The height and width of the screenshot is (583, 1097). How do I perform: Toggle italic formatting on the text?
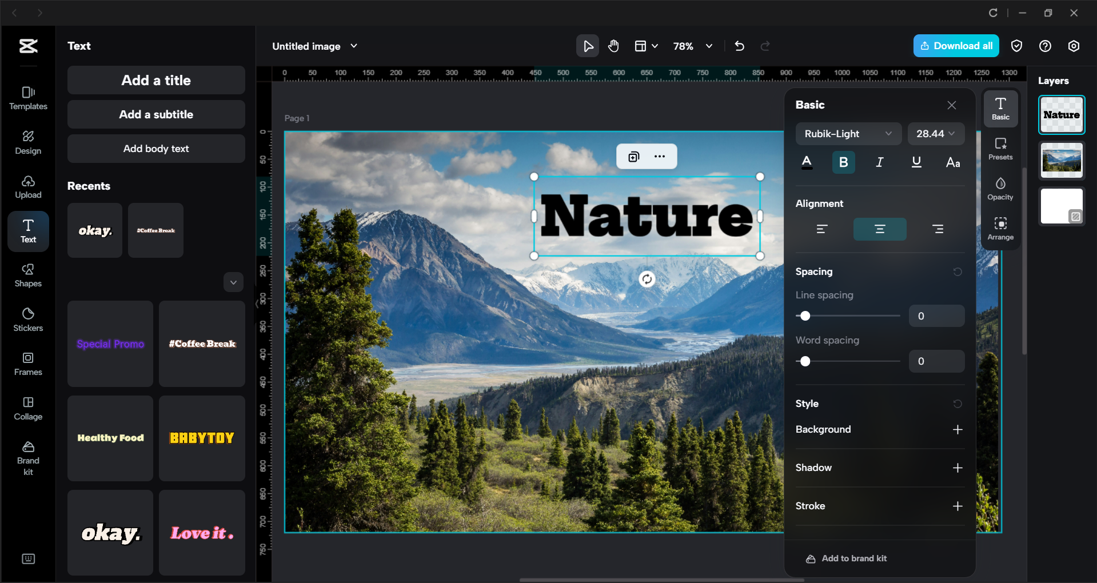(x=879, y=162)
